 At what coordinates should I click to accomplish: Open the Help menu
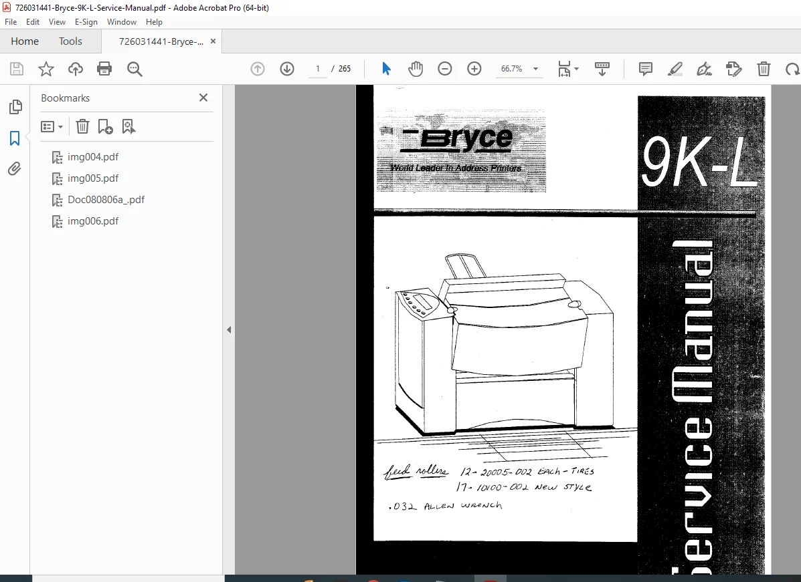[154, 22]
